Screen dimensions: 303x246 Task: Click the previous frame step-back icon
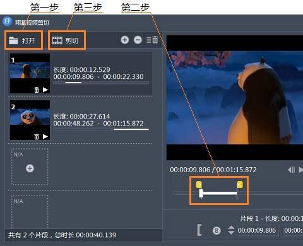292,170
